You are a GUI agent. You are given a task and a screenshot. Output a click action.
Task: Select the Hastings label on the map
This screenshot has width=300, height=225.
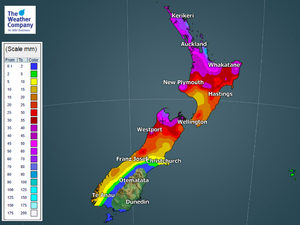[220, 94]
